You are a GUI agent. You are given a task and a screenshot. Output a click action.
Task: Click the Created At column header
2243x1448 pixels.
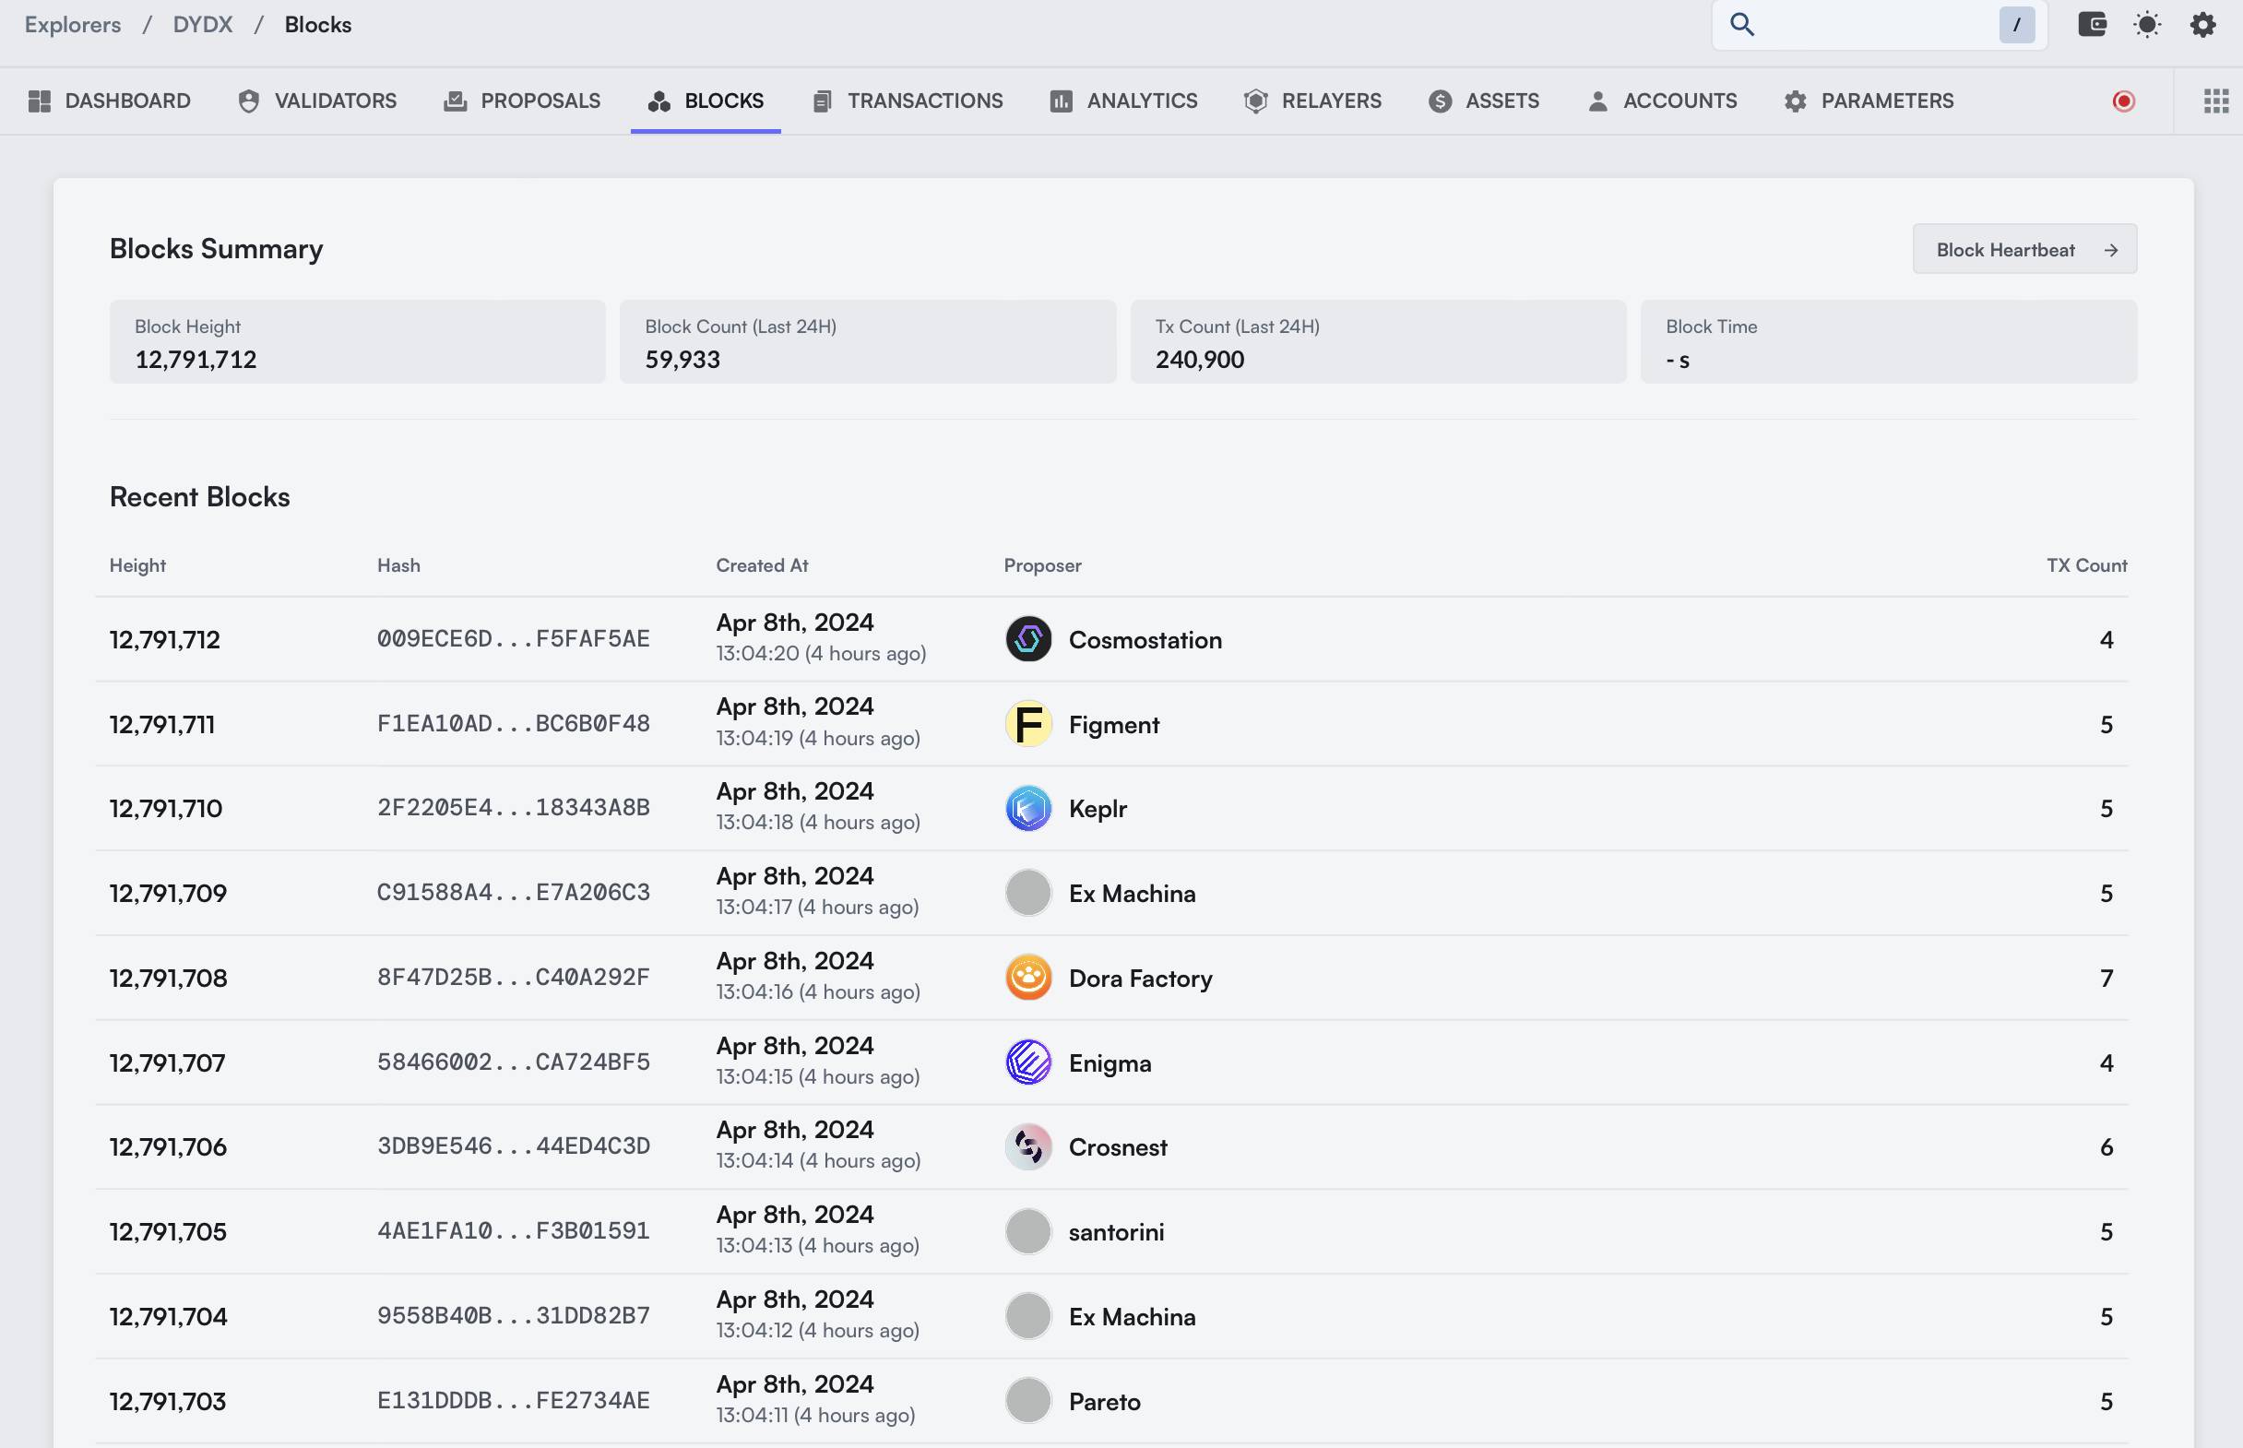pyautogui.click(x=762, y=565)
